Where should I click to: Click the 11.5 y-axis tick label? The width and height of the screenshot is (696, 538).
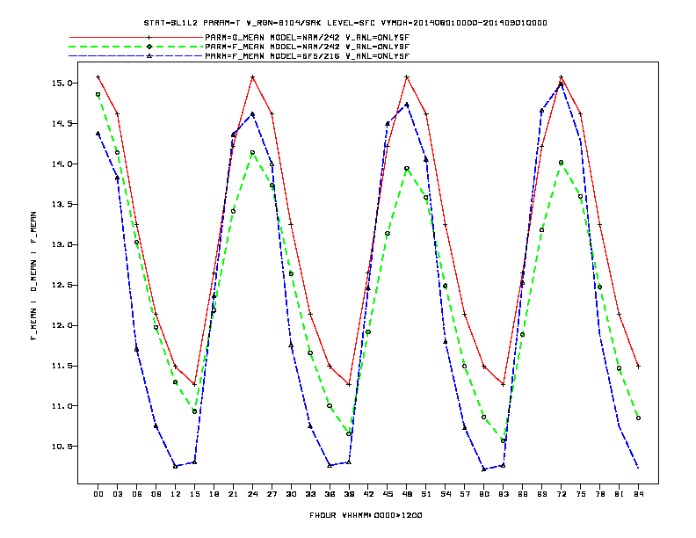click(x=62, y=366)
